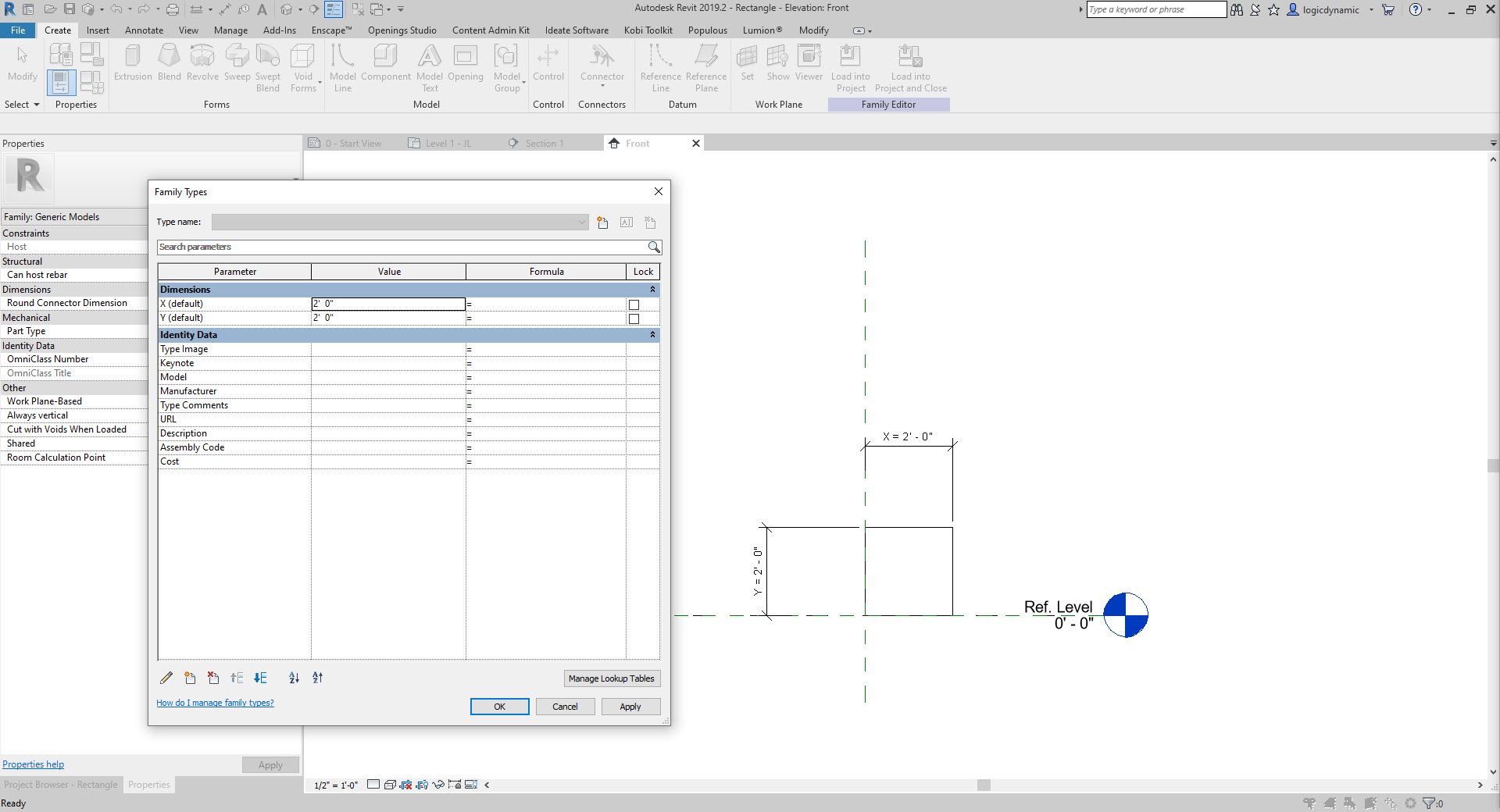1500x812 pixels.
Task: Open the view scale 1/2" = 1'-0" selector
Action: (x=336, y=785)
